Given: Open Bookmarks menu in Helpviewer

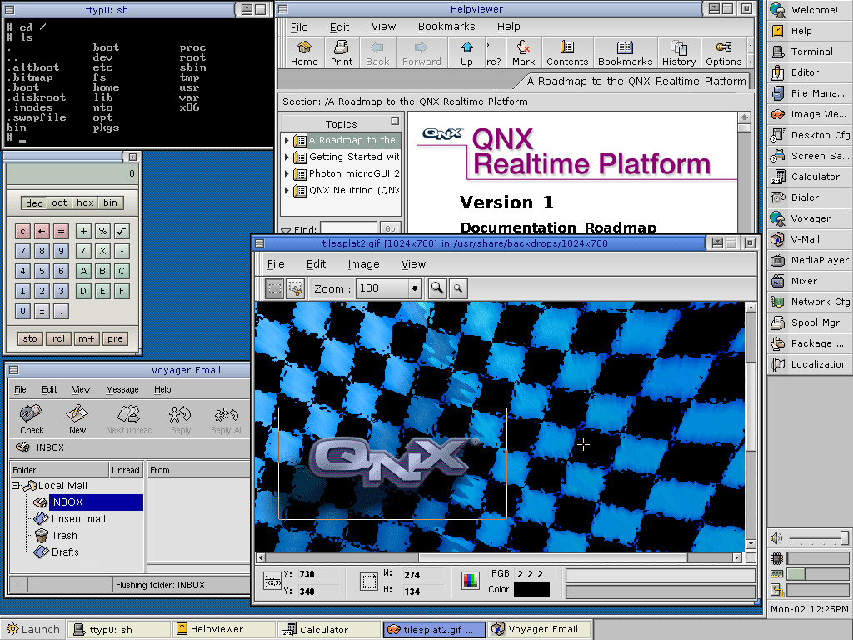Looking at the screenshot, I should [x=446, y=27].
